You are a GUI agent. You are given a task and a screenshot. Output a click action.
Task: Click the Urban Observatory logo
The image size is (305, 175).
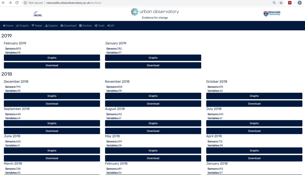point(155,12)
